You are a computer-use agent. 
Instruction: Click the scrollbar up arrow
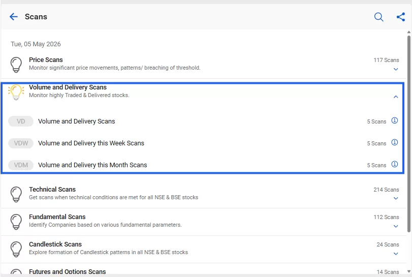[x=409, y=33]
